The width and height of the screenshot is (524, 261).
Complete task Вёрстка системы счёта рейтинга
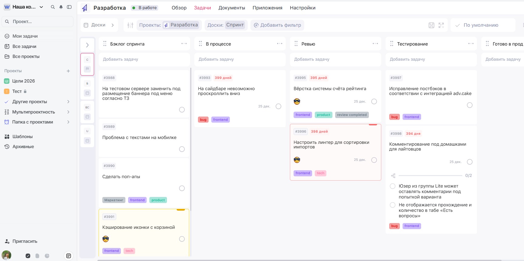[374, 101]
